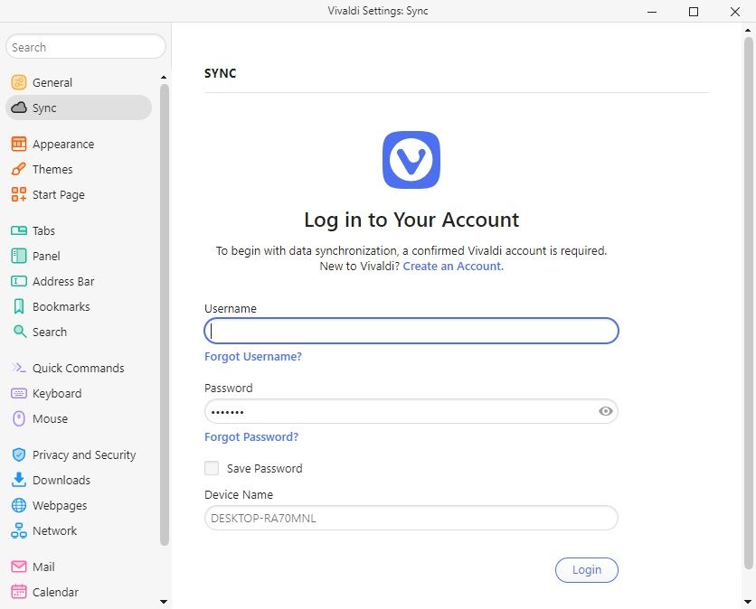Click the Forgot Password link
Image resolution: width=756 pixels, height=609 pixels.
point(251,436)
